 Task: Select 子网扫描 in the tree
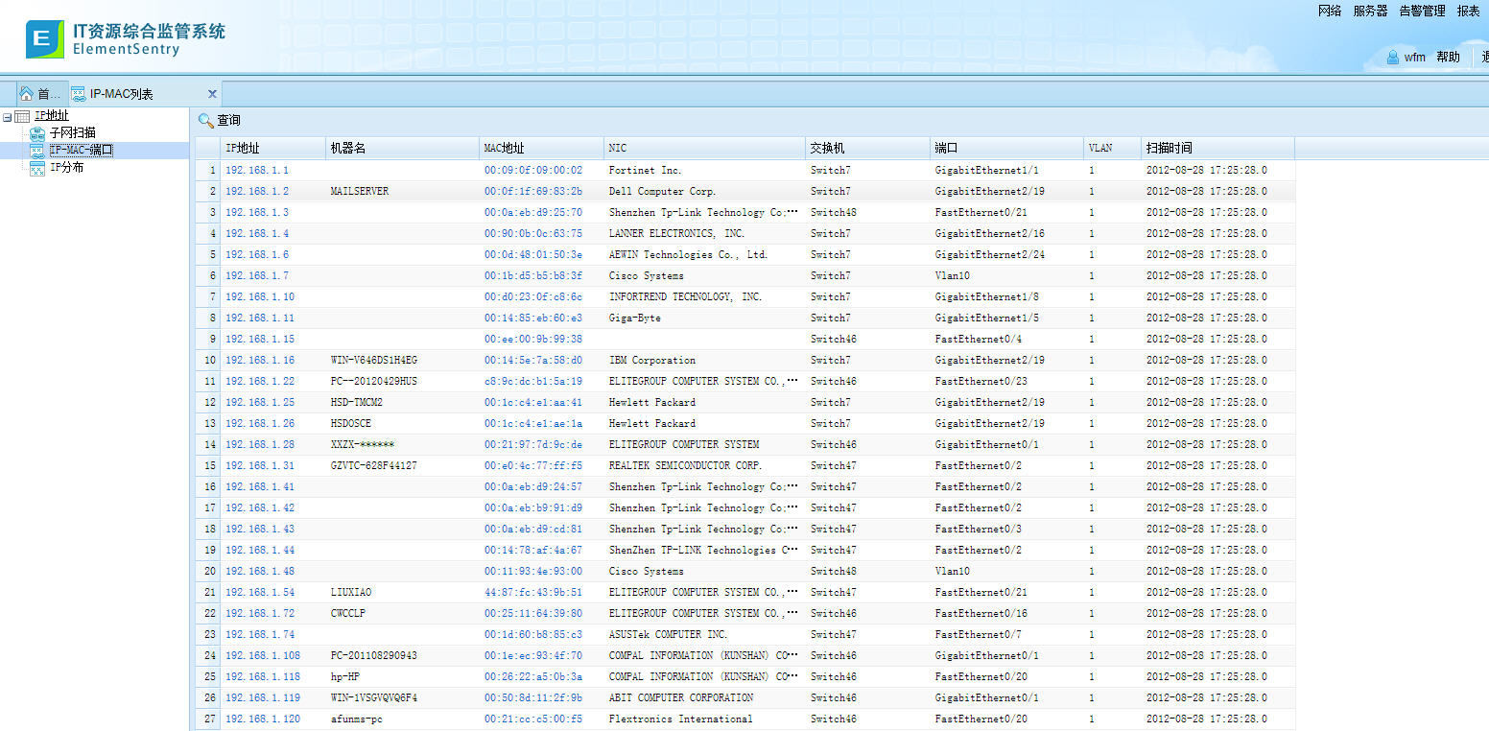point(72,132)
